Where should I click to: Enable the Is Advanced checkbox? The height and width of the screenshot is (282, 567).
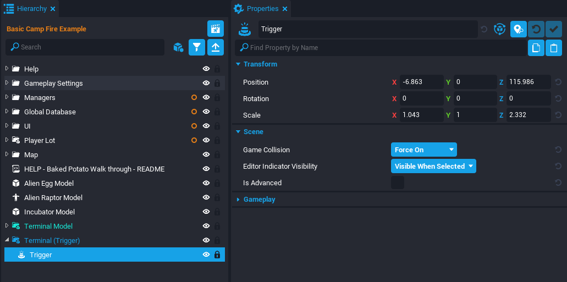click(397, 183)
